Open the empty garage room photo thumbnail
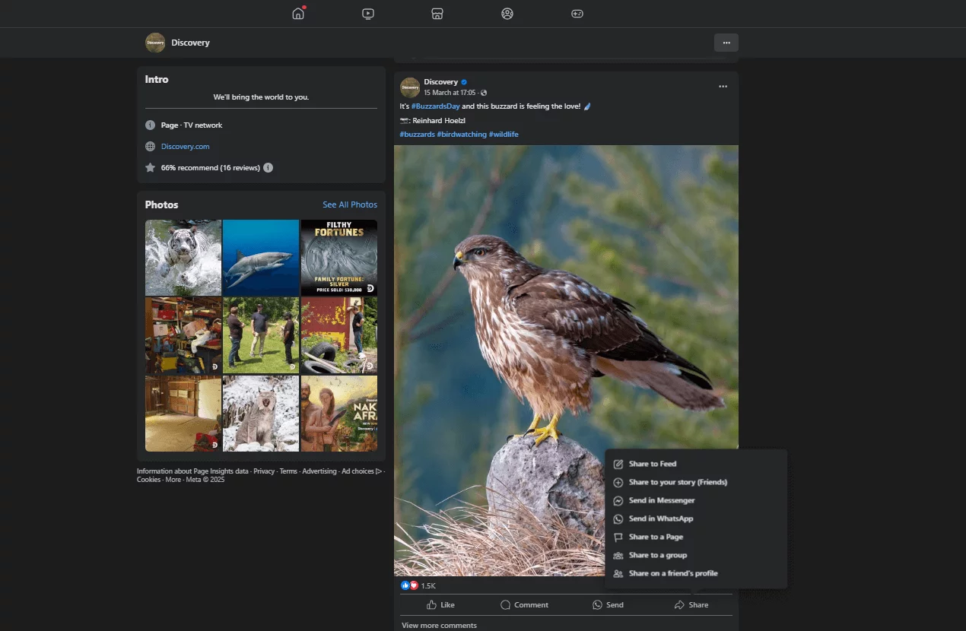The width and height of the screenshot is (966, 631). tap(183, 414)
